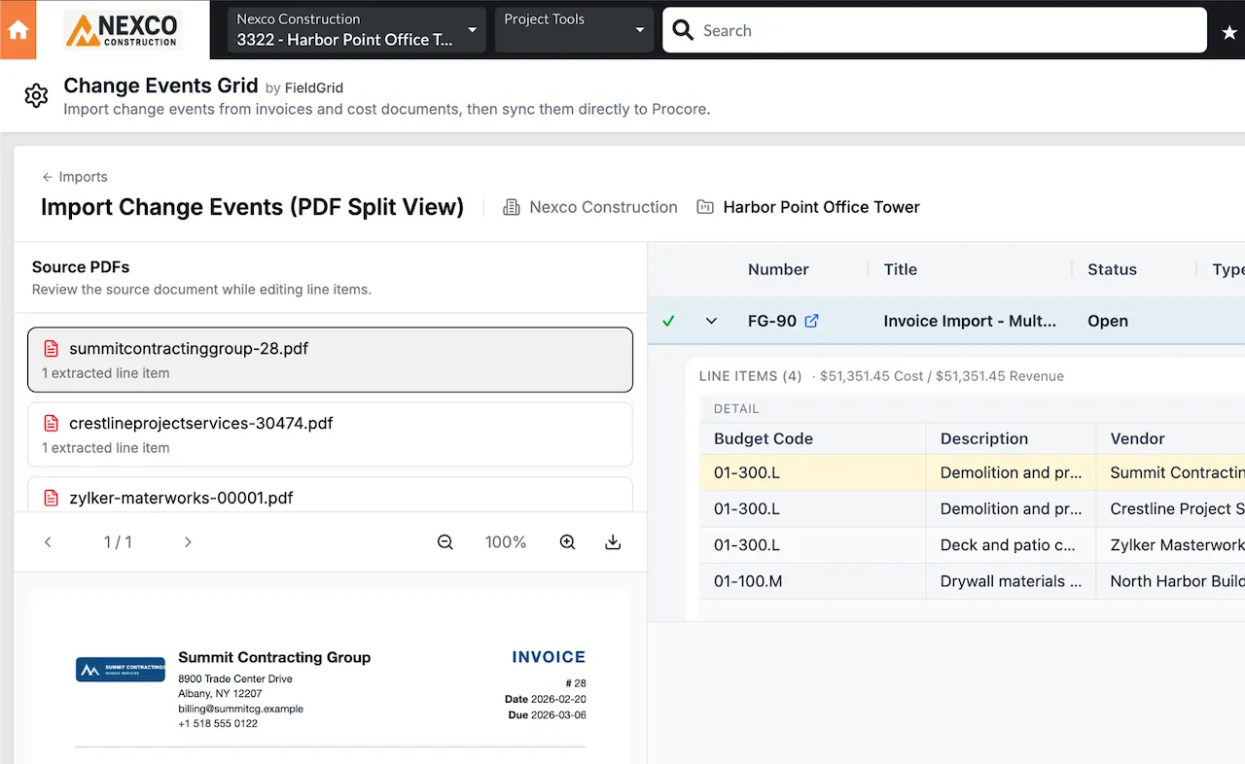Open the Project Tools dropdown

[x=573, y=30]
